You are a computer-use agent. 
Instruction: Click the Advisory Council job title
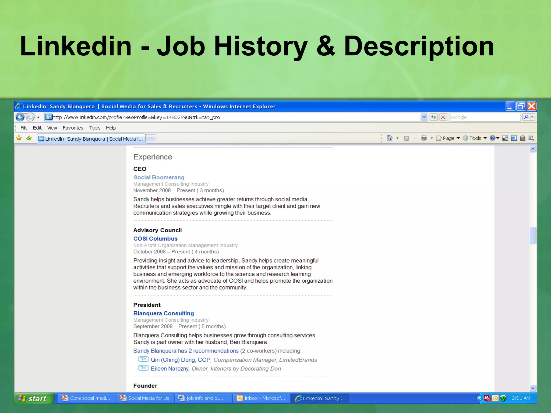point(158,230)
